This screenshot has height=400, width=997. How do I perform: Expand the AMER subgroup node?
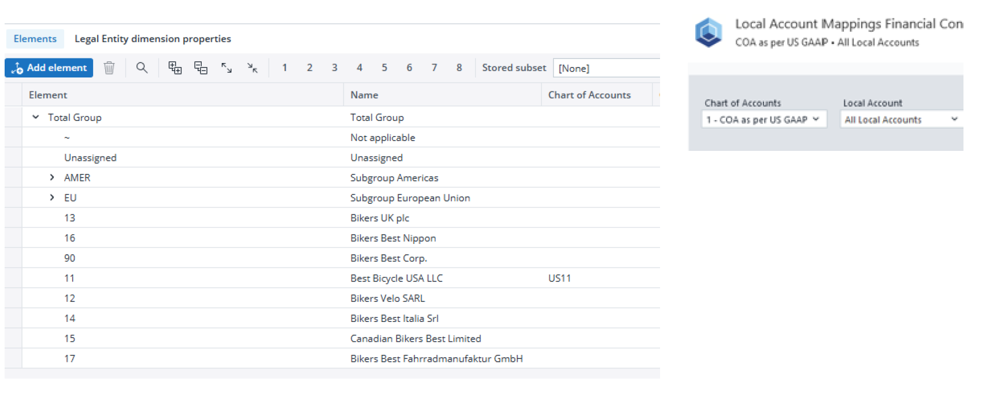coord(52,177)
